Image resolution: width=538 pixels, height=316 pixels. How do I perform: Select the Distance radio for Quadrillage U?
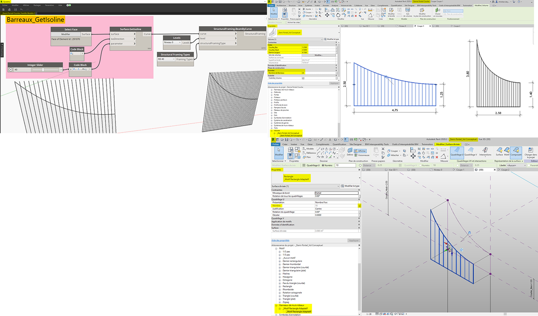360,165
